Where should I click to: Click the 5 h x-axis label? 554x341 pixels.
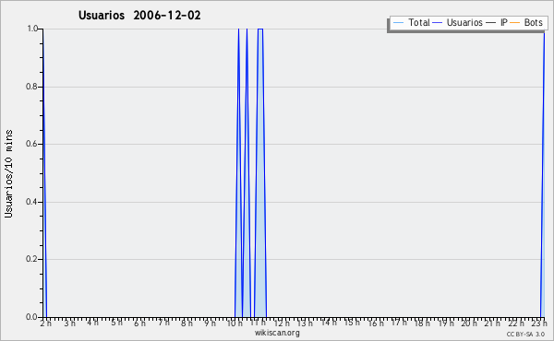116,323
